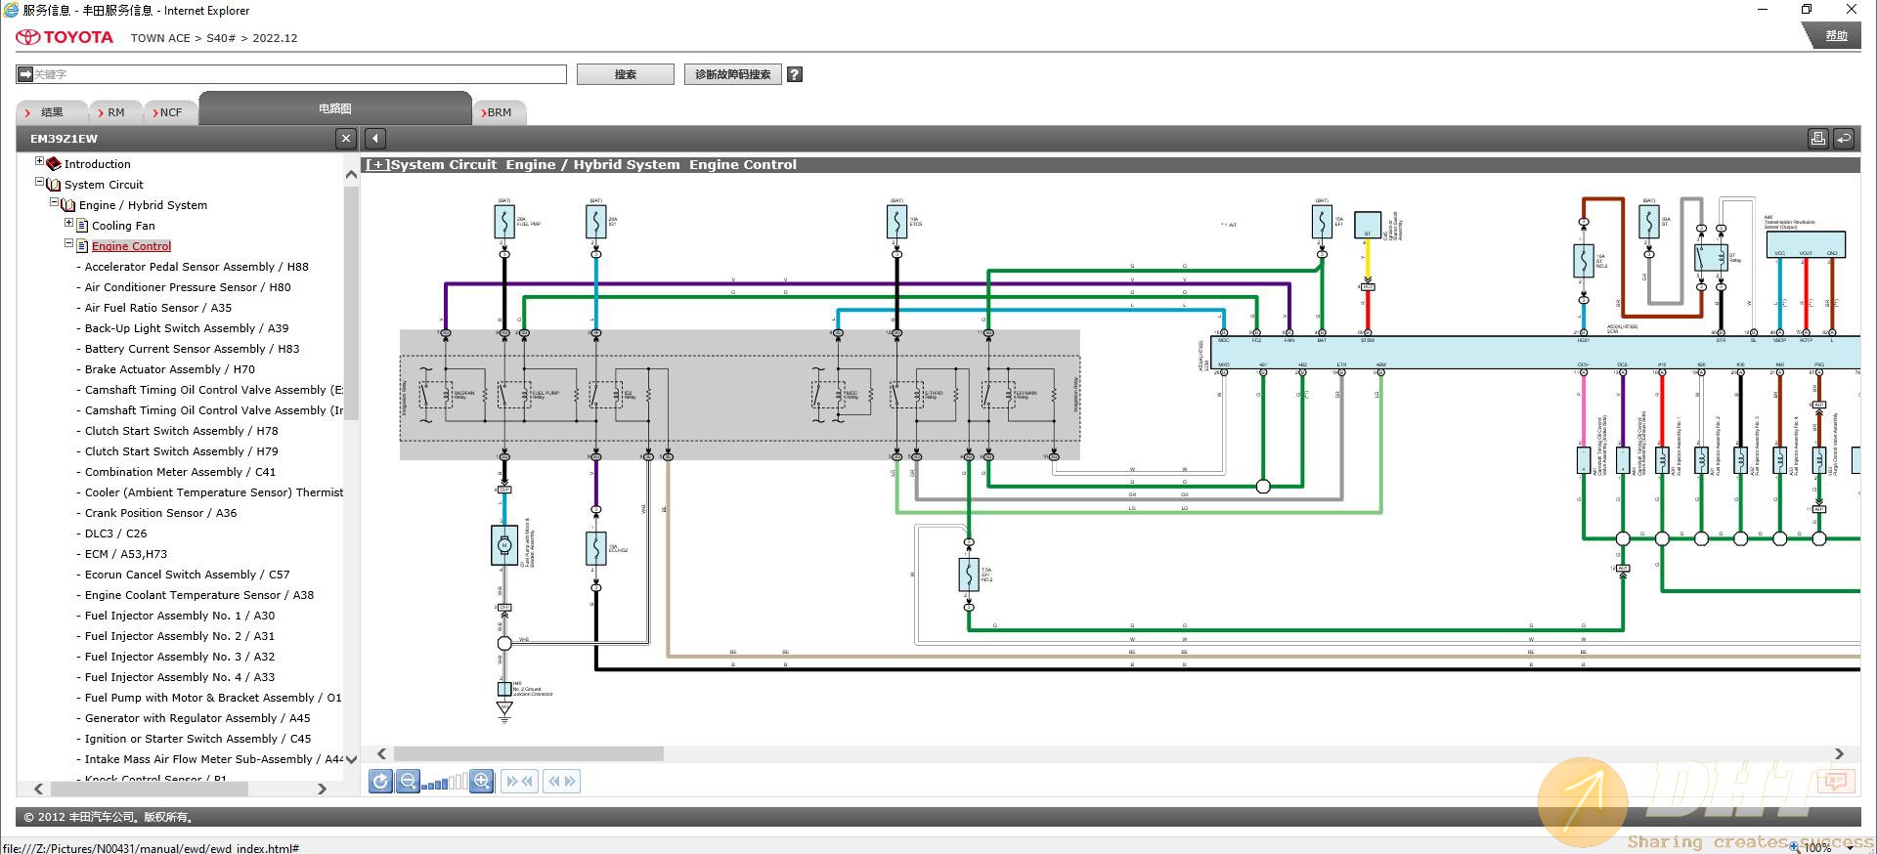The width and height of the screenshot is (1877, 854).
Task: Expand the Introduction tree node
Action: click(x=39, y=161)
